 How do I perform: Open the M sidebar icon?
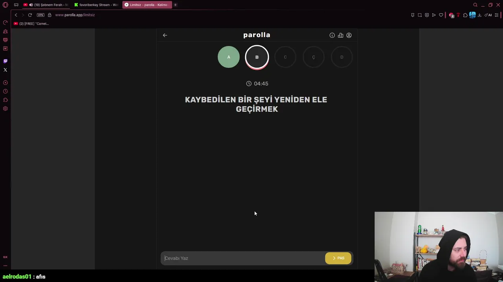tap(5, 49)
